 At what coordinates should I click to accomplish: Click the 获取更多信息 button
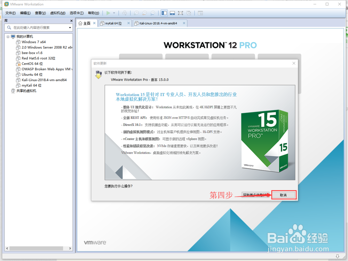point(255,195)
